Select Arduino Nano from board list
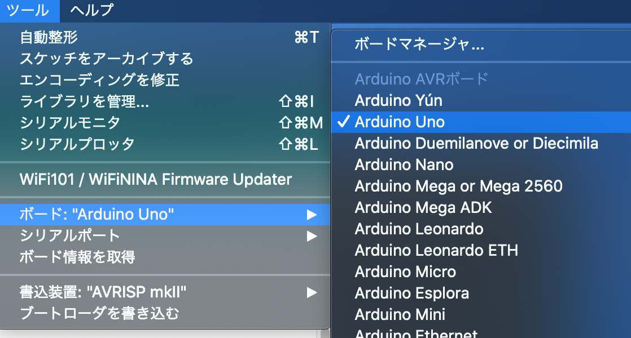Image resolution: width=631 pixels, height=338 pixels. click(404, 165)
